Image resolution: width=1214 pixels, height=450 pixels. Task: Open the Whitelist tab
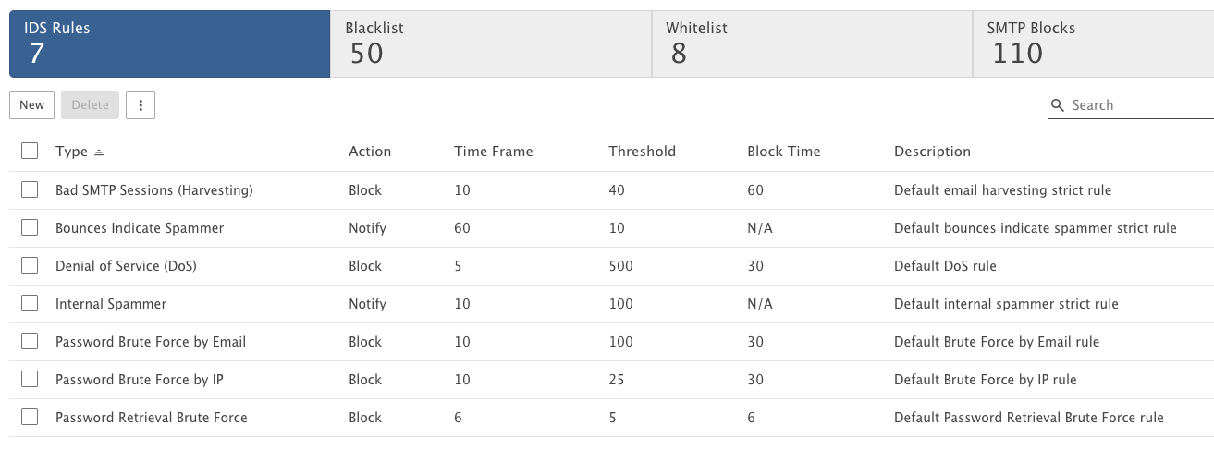812,44
